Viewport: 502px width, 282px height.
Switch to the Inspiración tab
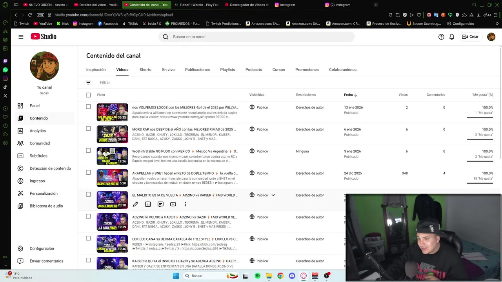point(96,70)
